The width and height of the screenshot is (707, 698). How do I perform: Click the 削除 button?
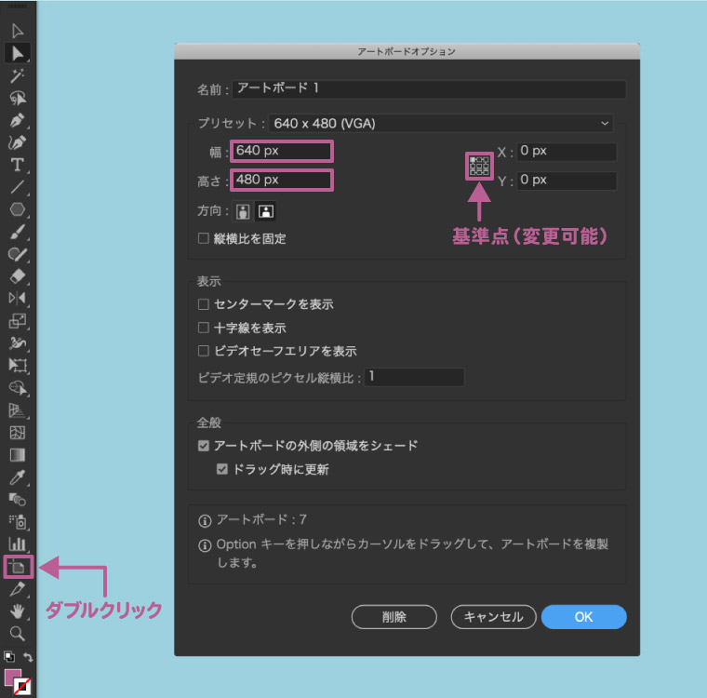394,617
